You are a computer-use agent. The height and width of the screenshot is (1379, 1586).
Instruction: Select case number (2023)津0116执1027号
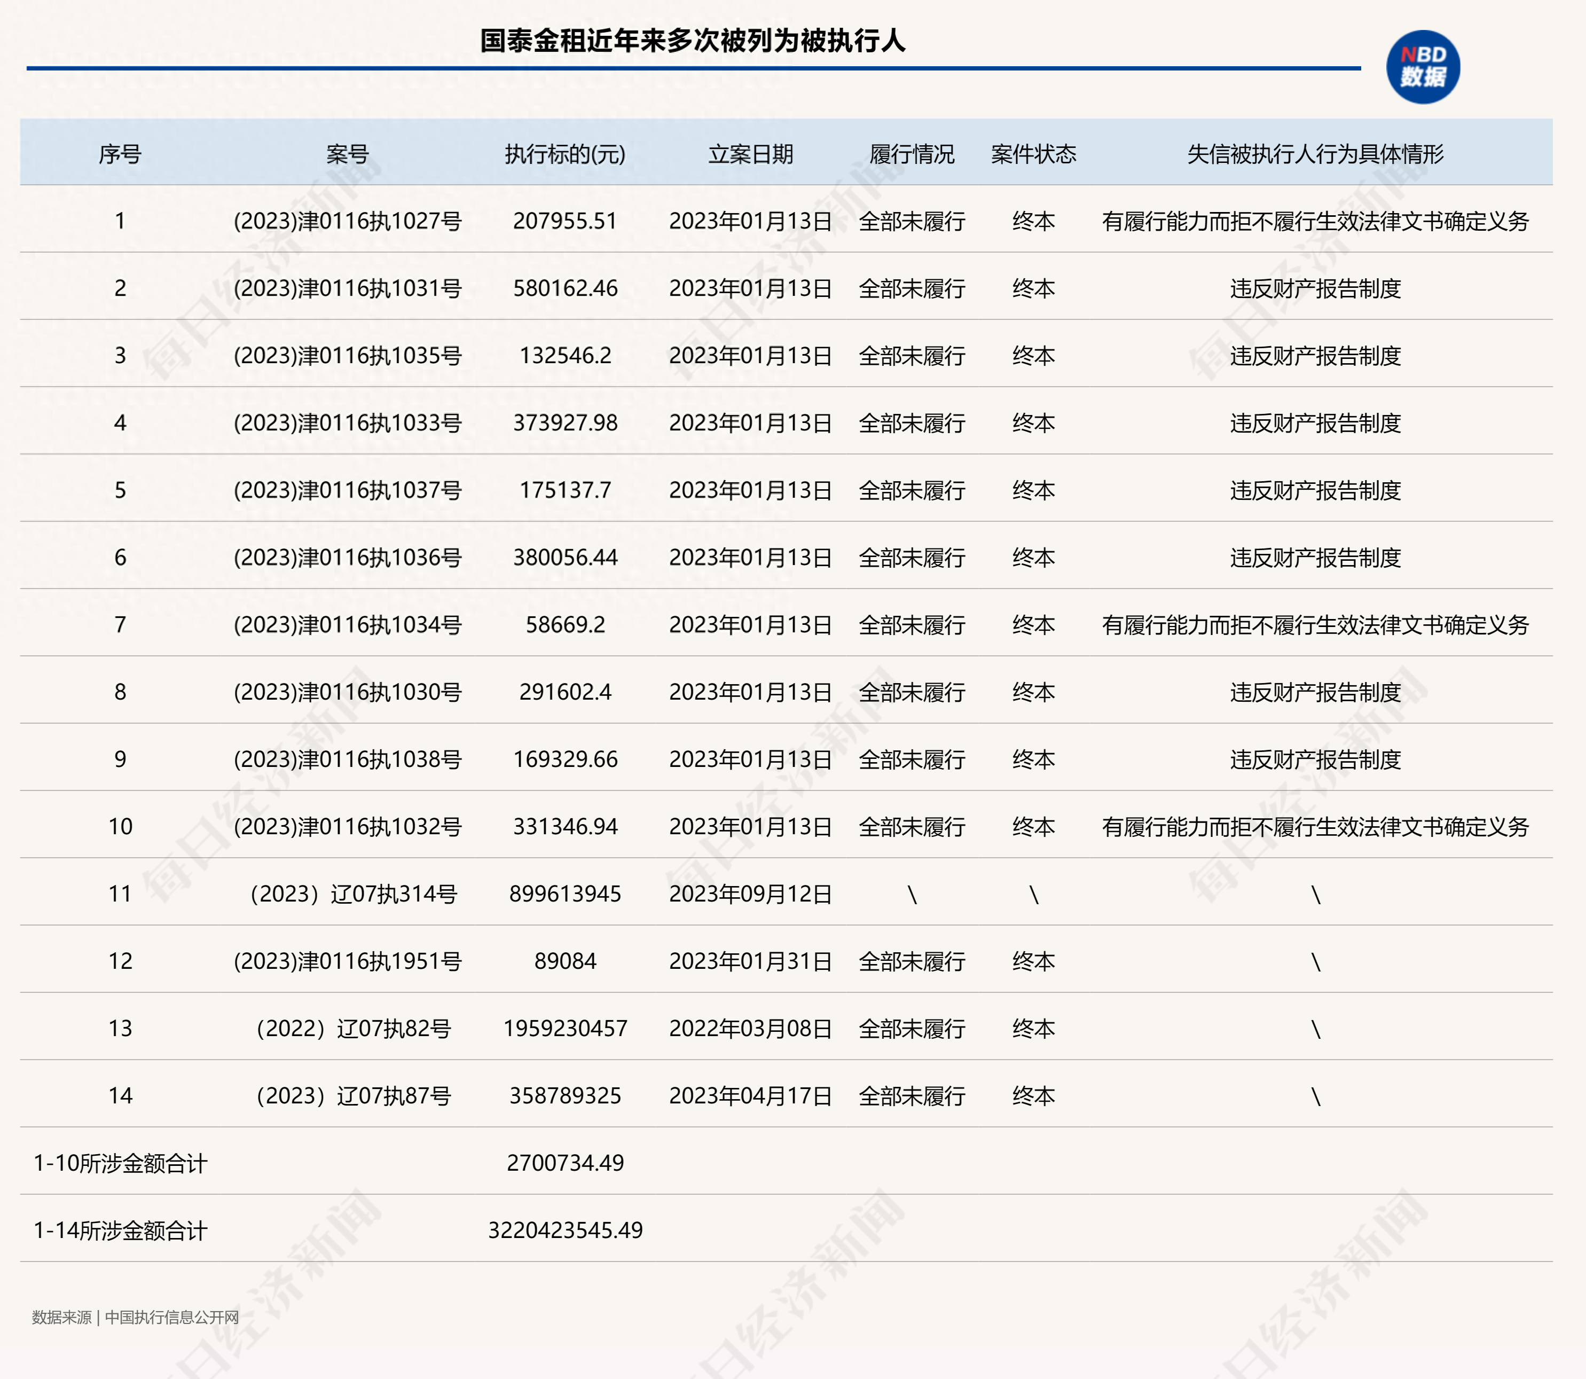click(x=347, y=222)
